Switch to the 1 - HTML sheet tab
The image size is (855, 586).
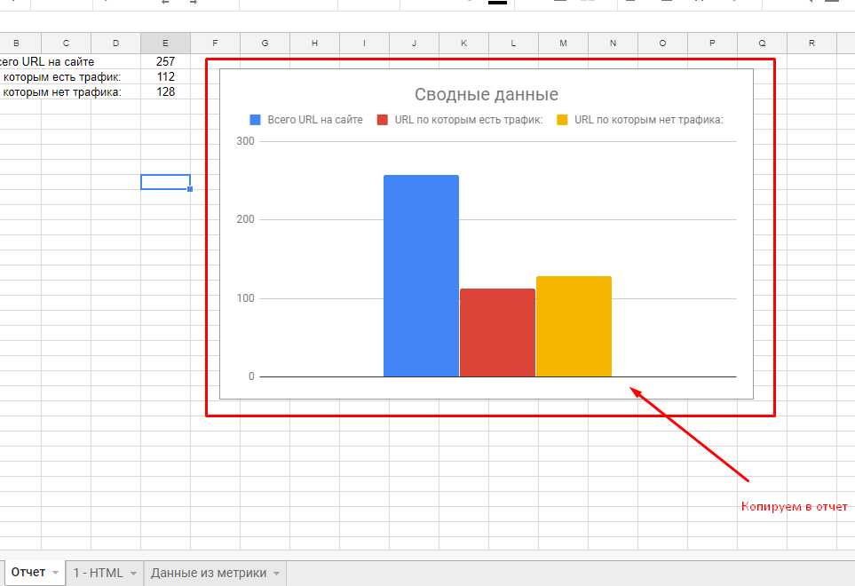98,573
